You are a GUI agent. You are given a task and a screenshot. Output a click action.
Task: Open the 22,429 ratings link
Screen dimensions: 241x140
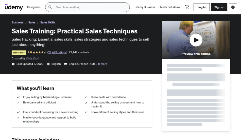tap(57, 52)
